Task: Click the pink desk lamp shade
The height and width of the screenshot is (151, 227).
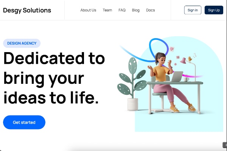Action: pos(183,61)
